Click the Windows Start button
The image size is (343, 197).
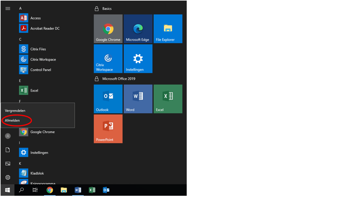7,190
